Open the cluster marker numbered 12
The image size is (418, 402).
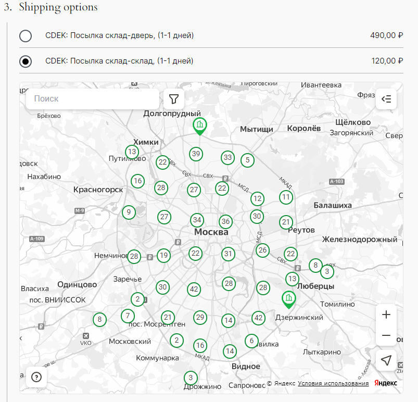click(257, 198)
